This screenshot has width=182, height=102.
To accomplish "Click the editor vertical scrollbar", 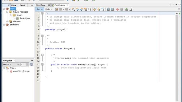I will coord(177,58).
